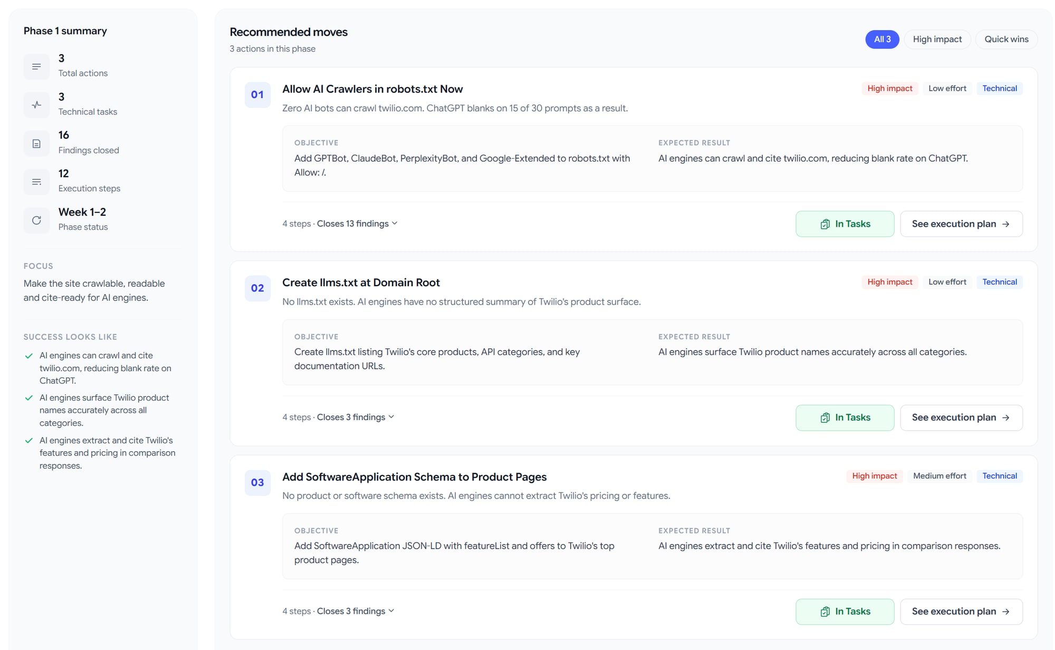1055x650 pixels.
Task: Click the 01 number badge
Action: pos(257,95)
